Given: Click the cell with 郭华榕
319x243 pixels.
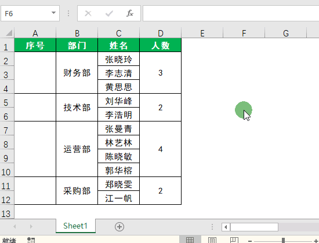Looking at the screenshot, I should tap(118, 170).
